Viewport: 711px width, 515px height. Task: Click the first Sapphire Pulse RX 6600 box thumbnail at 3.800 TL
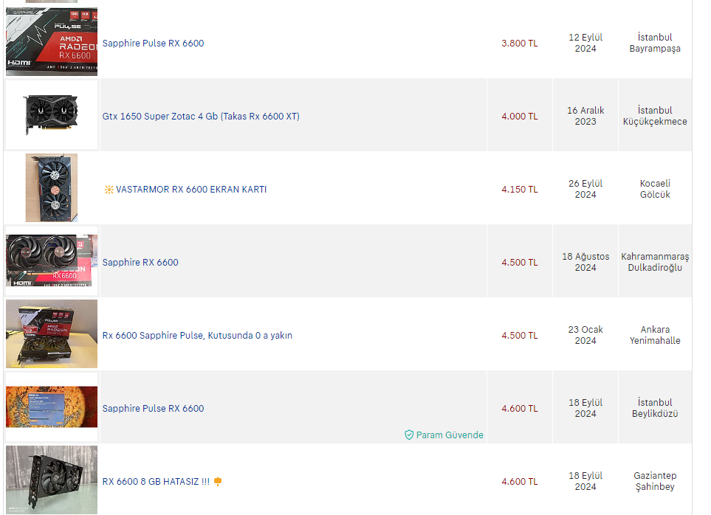coord(52,42)
